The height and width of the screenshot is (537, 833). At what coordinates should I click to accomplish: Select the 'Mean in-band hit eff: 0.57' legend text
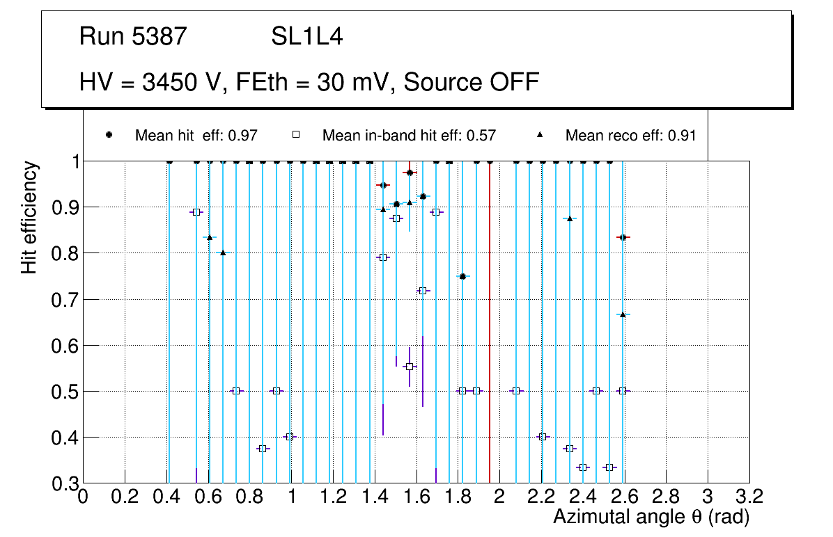pos(409,136)
